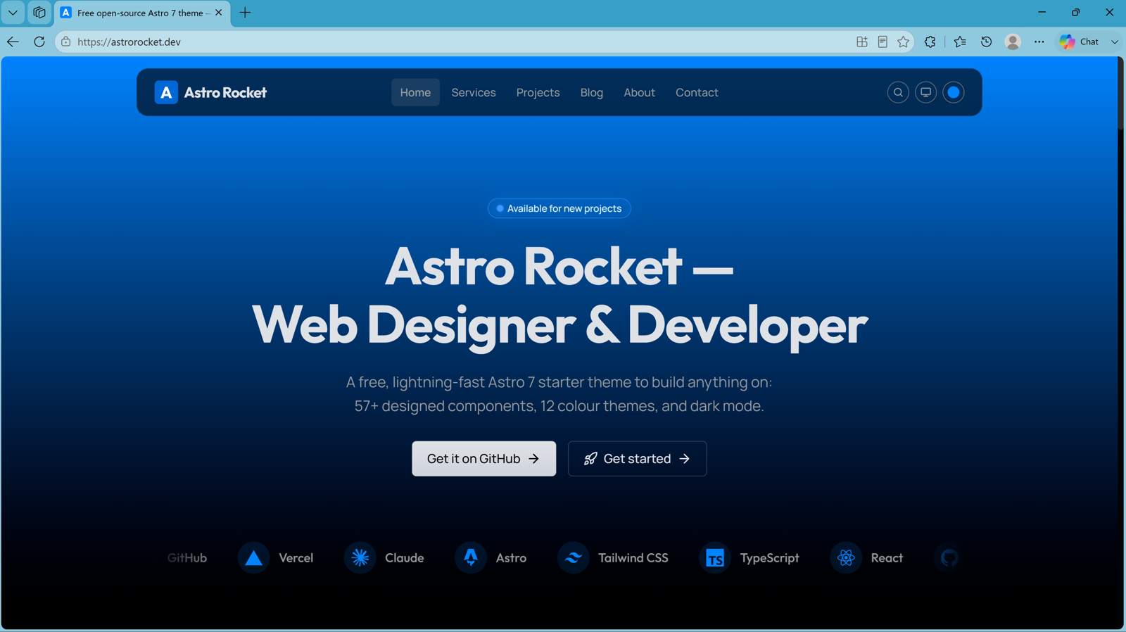Click the 'Vercel' label text

tap(296, 558)
